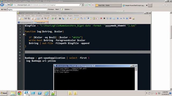
Task: Click the IE Back button
Action: coord(2,5)
